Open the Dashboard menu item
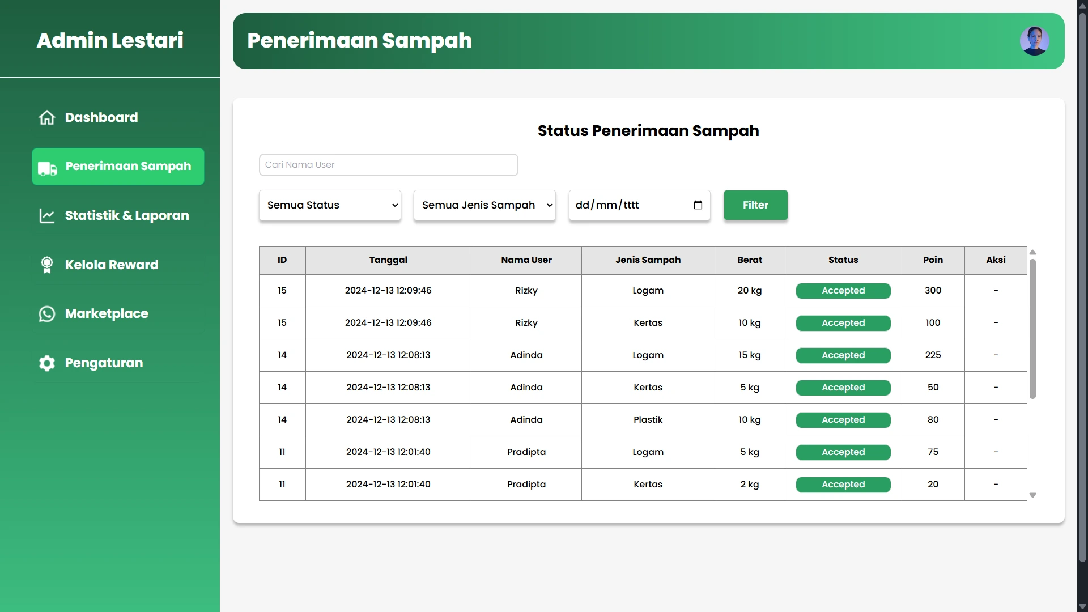1088x612 pixels. click(118, 117)
